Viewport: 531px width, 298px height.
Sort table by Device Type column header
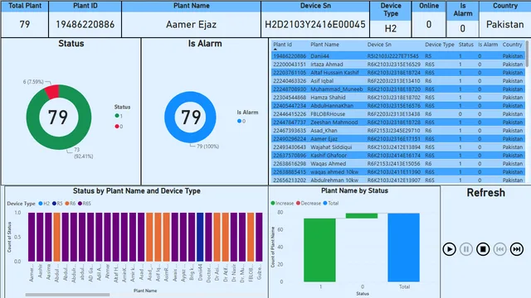click(x=440, y=45)
